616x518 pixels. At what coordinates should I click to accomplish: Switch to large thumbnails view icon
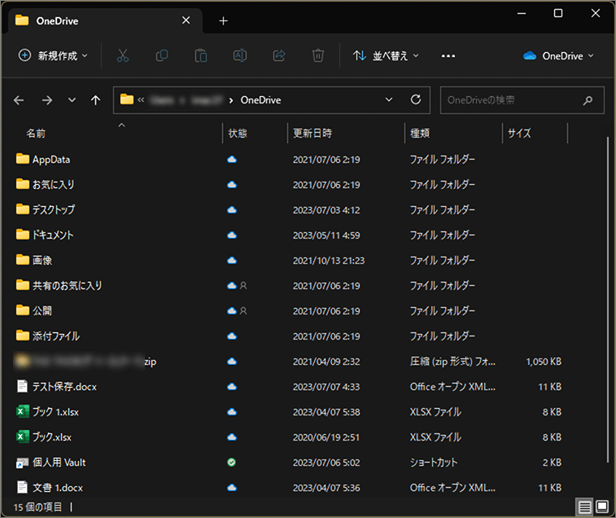pos(602,507)
